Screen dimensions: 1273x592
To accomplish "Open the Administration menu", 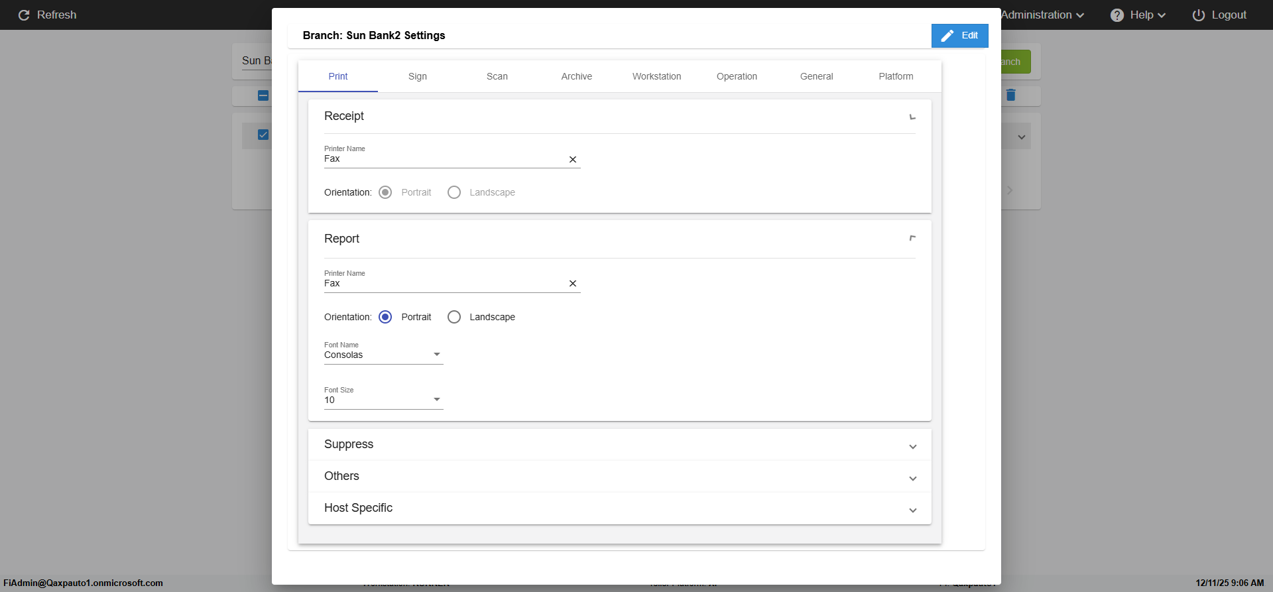I will (x=1042, y=15).
